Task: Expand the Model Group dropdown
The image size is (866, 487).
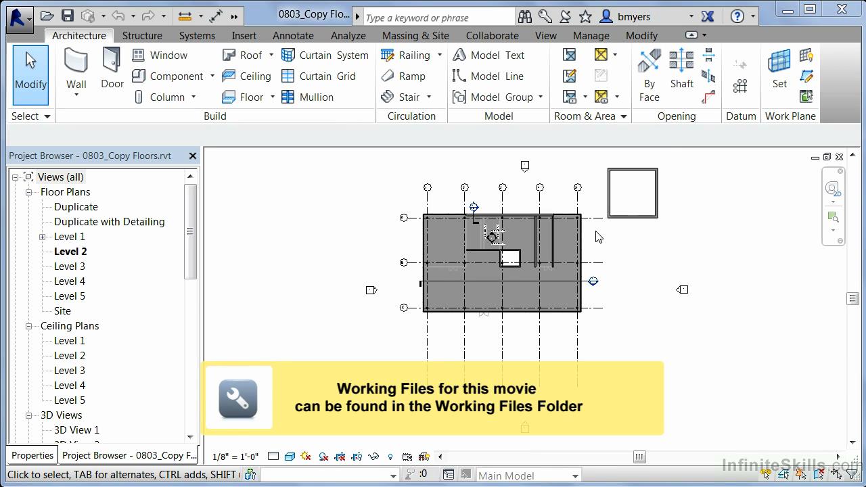Action: [x=541, y=97]
